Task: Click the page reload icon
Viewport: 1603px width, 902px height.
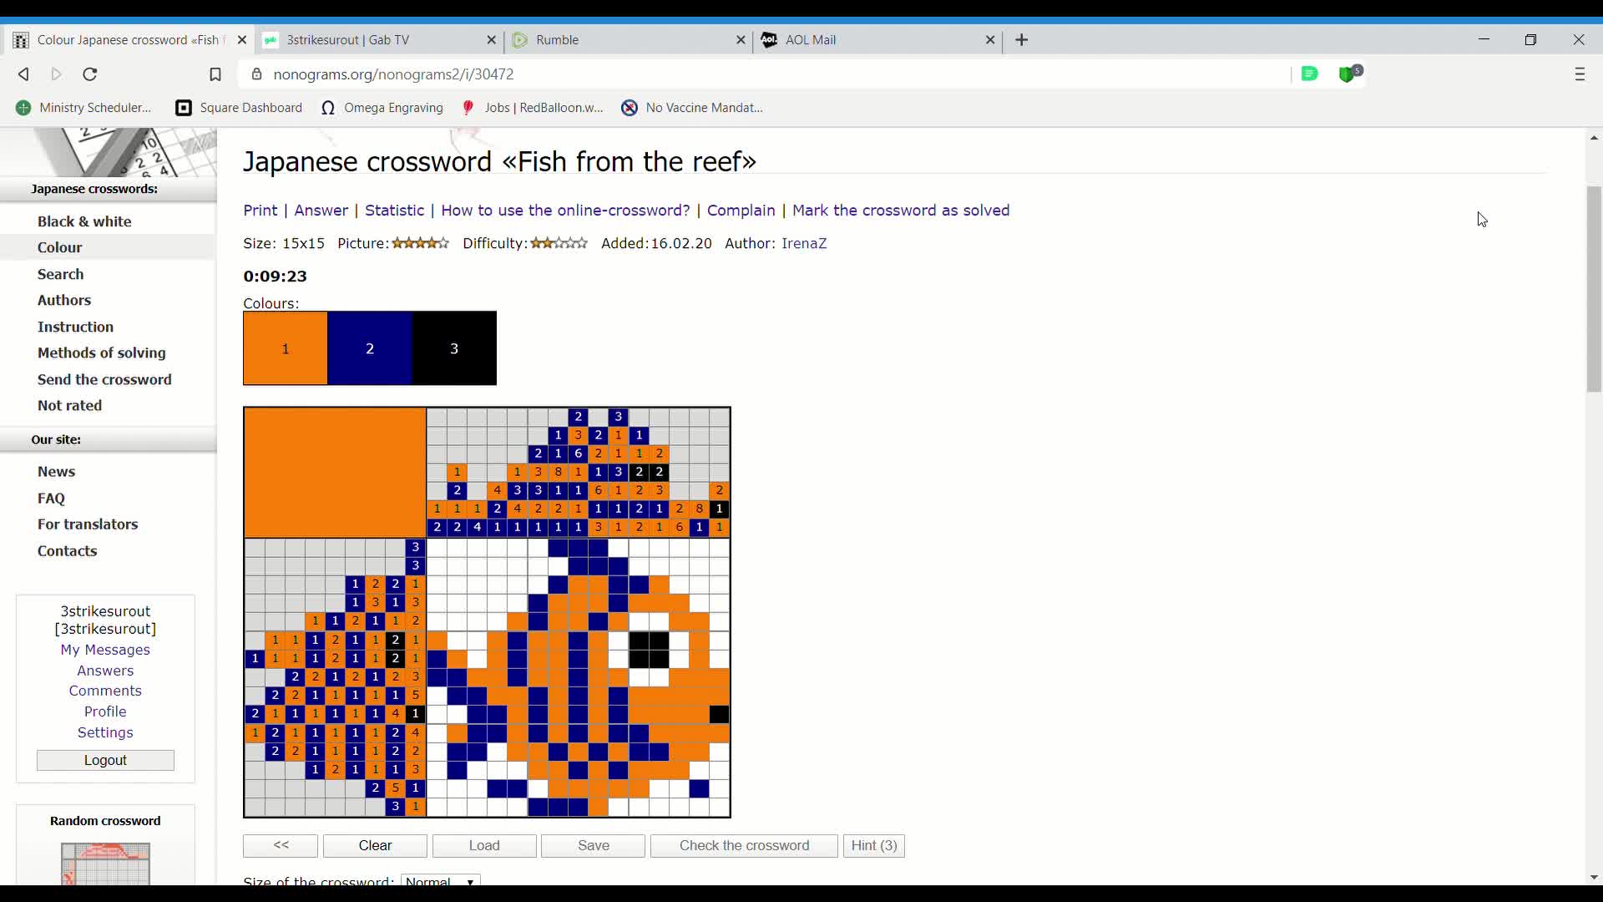Action: [90, 74]
